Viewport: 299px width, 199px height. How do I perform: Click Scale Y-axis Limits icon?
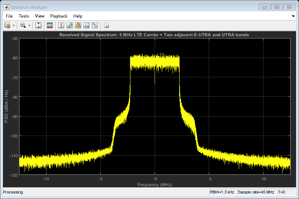tap(38, 25)
